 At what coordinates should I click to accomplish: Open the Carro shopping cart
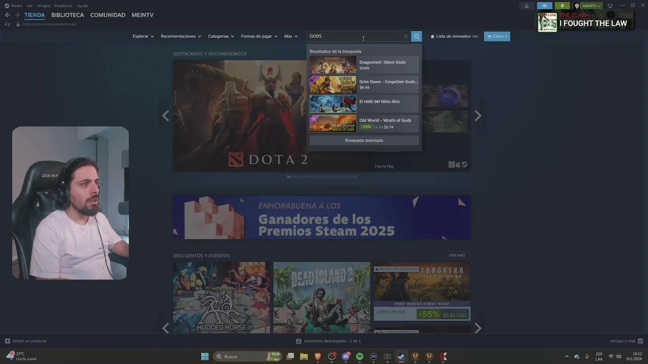point(497,36)
